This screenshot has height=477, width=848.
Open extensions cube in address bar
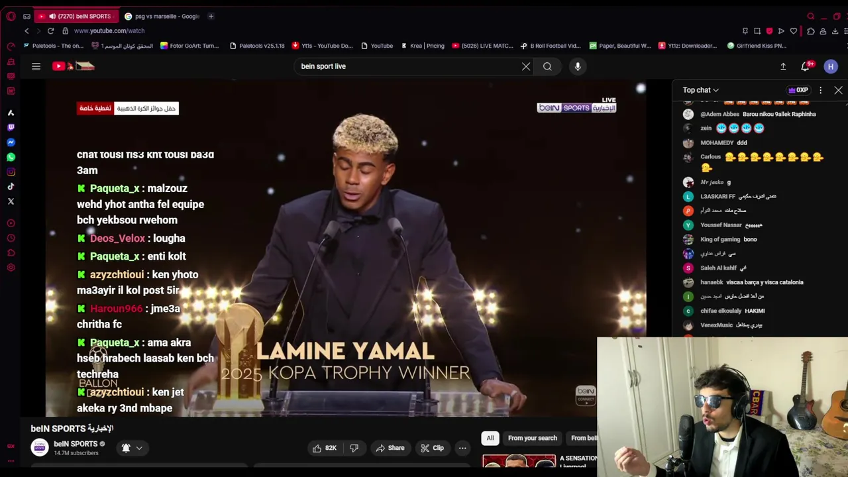pyautogui.click(x=810, y=31)
